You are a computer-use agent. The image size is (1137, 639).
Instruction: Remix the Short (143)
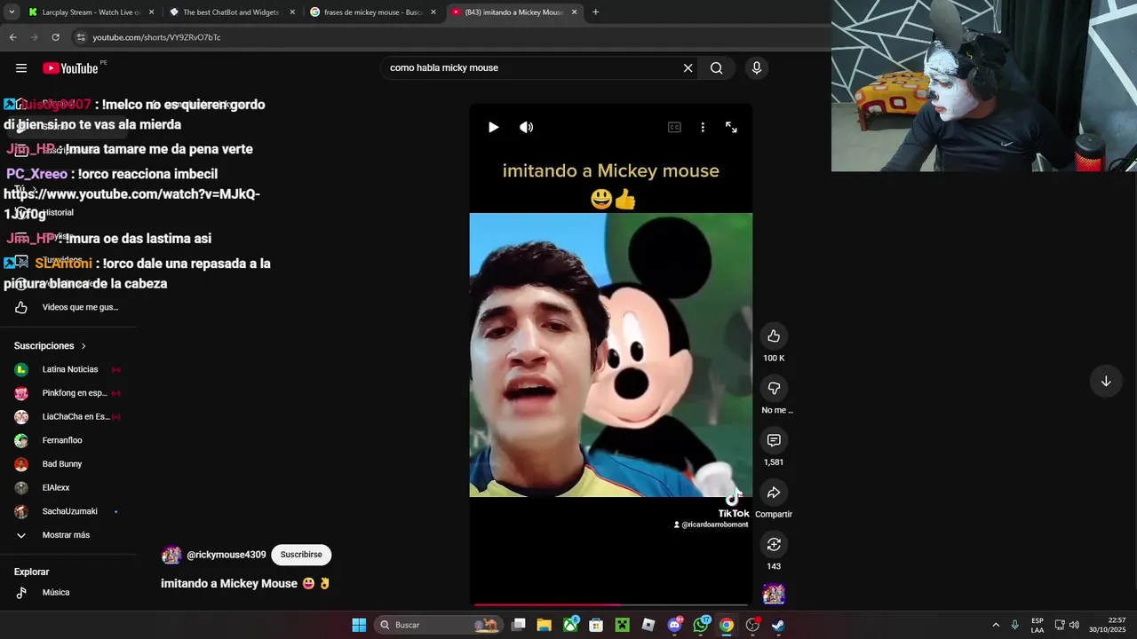pyautogui.click(x=774, y=544)
